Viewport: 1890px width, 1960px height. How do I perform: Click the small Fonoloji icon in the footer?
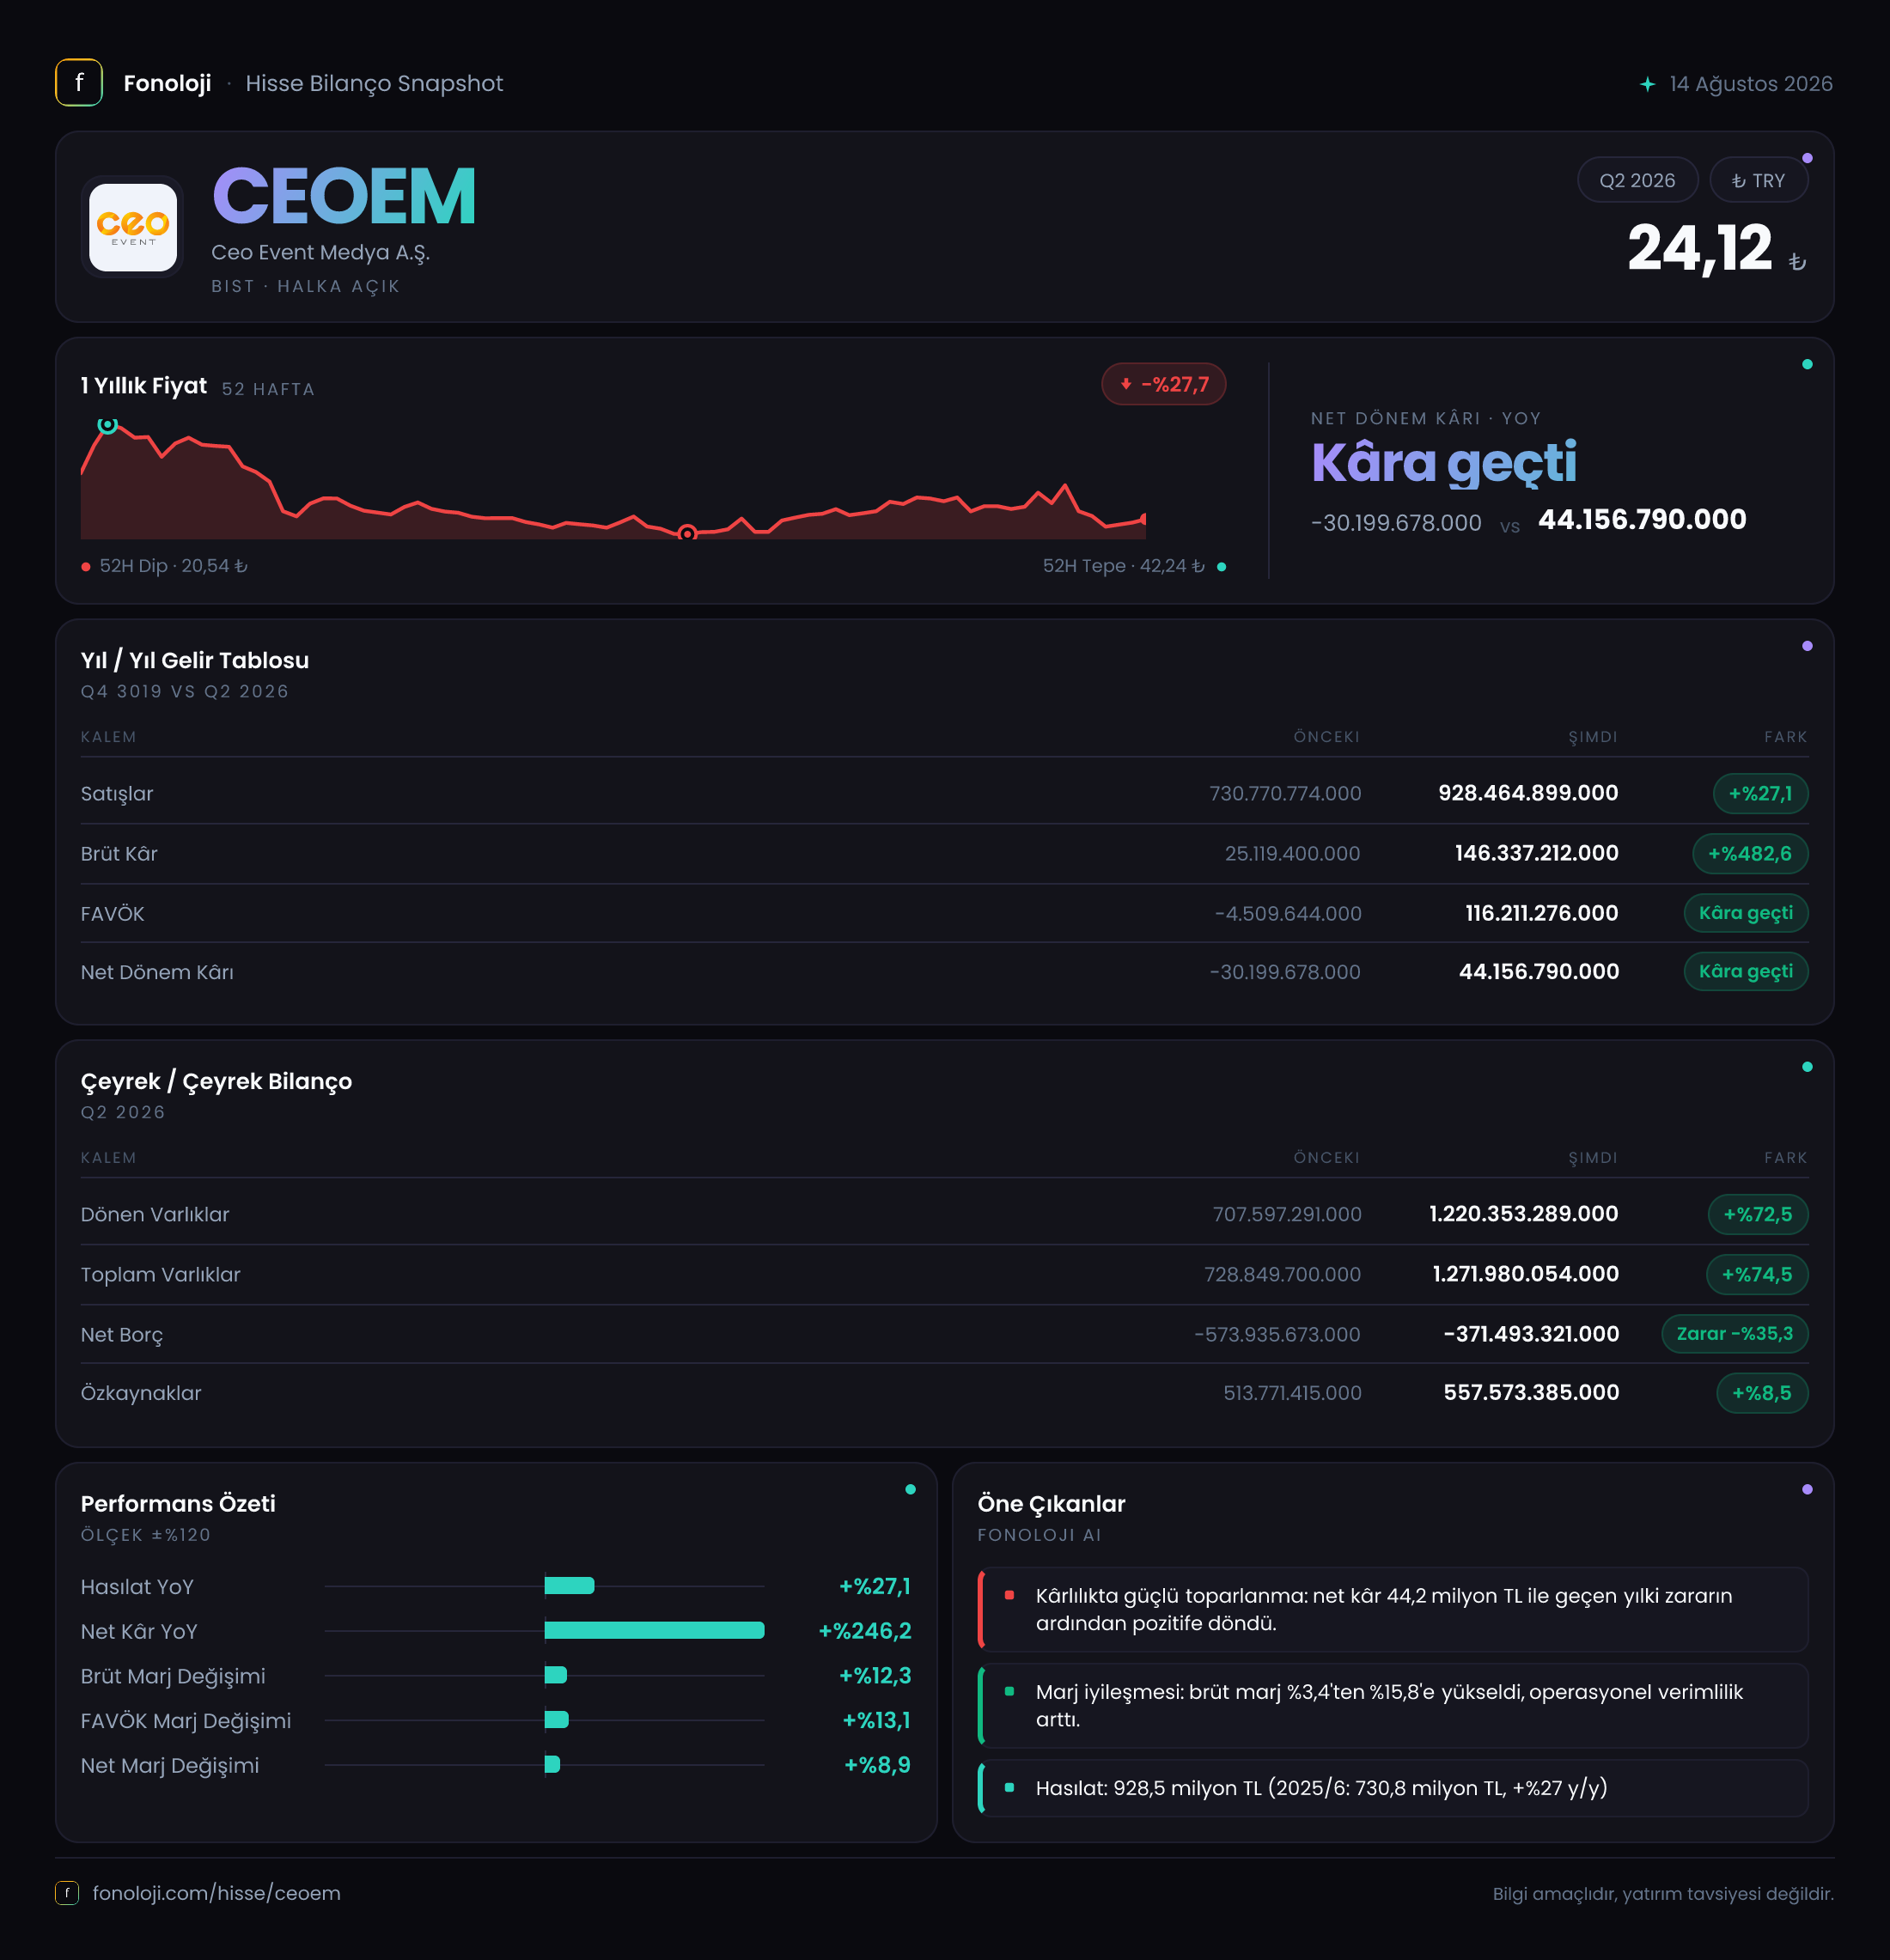coord(67,1892)
